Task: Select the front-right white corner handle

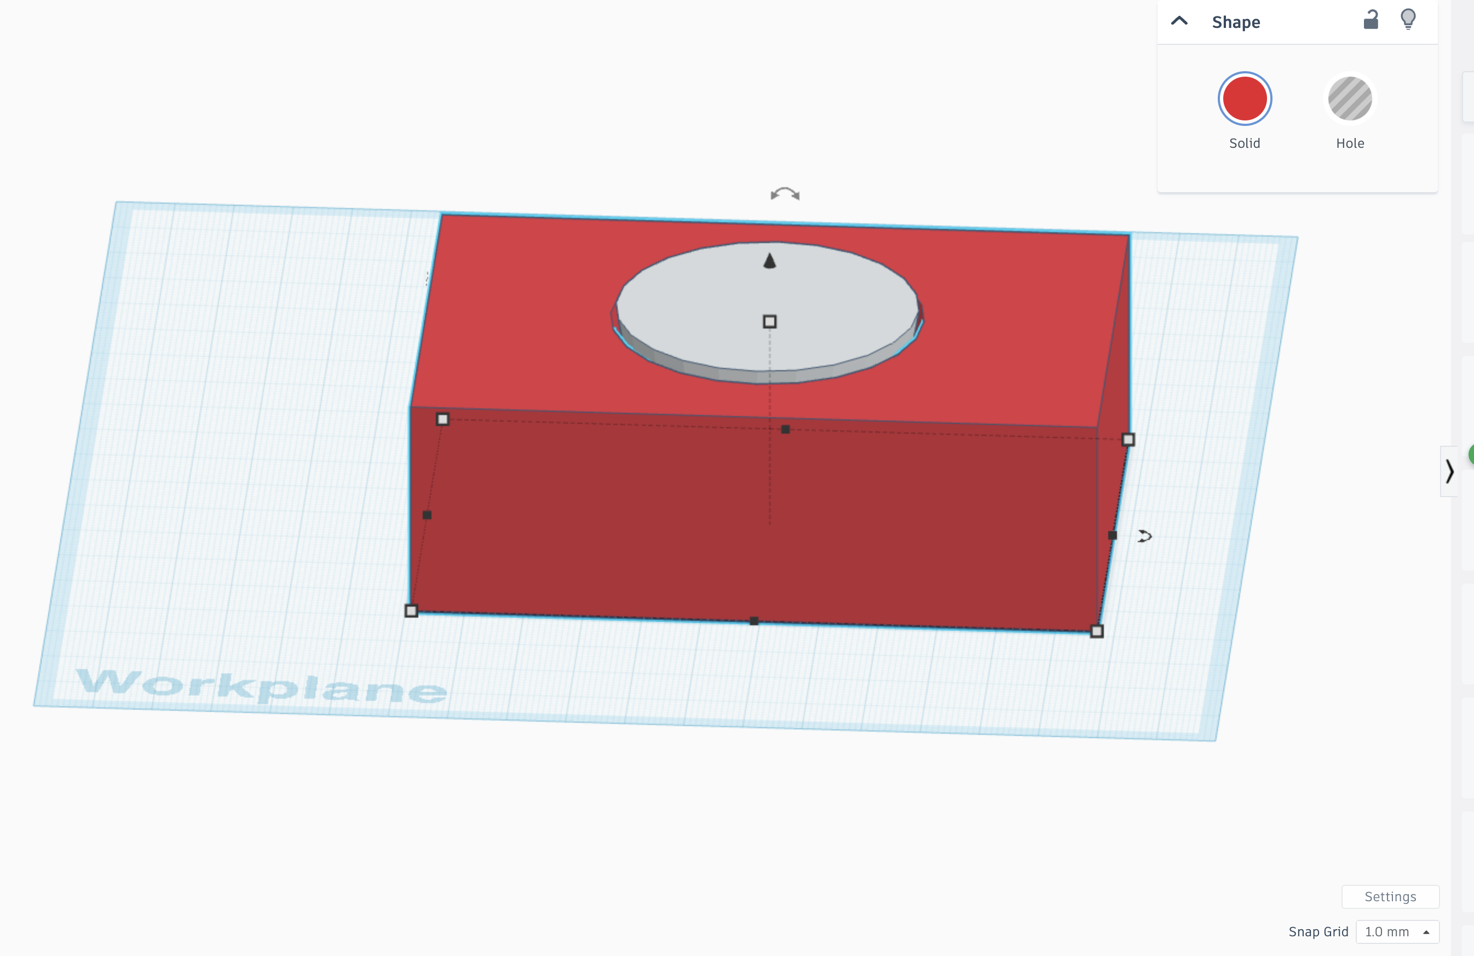Action: [x=1097, y=631]
